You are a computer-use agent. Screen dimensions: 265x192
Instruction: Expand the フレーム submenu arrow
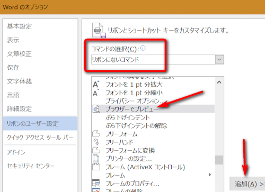tap(210, 175)
